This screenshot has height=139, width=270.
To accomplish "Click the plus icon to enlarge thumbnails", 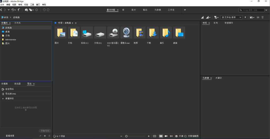I will 149,136.
